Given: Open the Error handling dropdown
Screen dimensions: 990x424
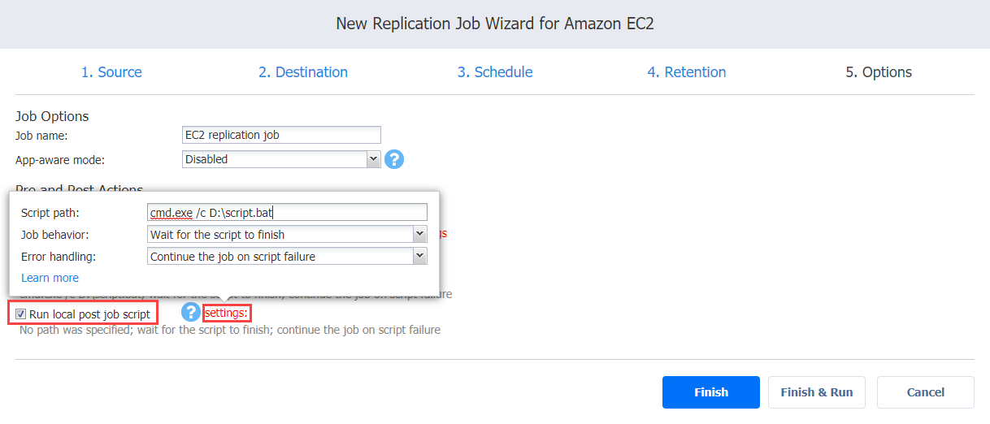Looking at the screenshot, I should tap(288, 257).
